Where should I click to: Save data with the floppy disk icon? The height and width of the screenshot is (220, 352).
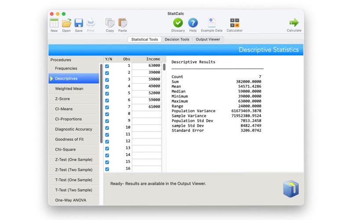(79, 23)
